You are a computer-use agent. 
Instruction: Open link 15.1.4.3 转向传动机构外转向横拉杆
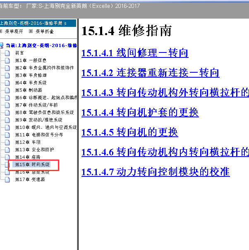165,93
